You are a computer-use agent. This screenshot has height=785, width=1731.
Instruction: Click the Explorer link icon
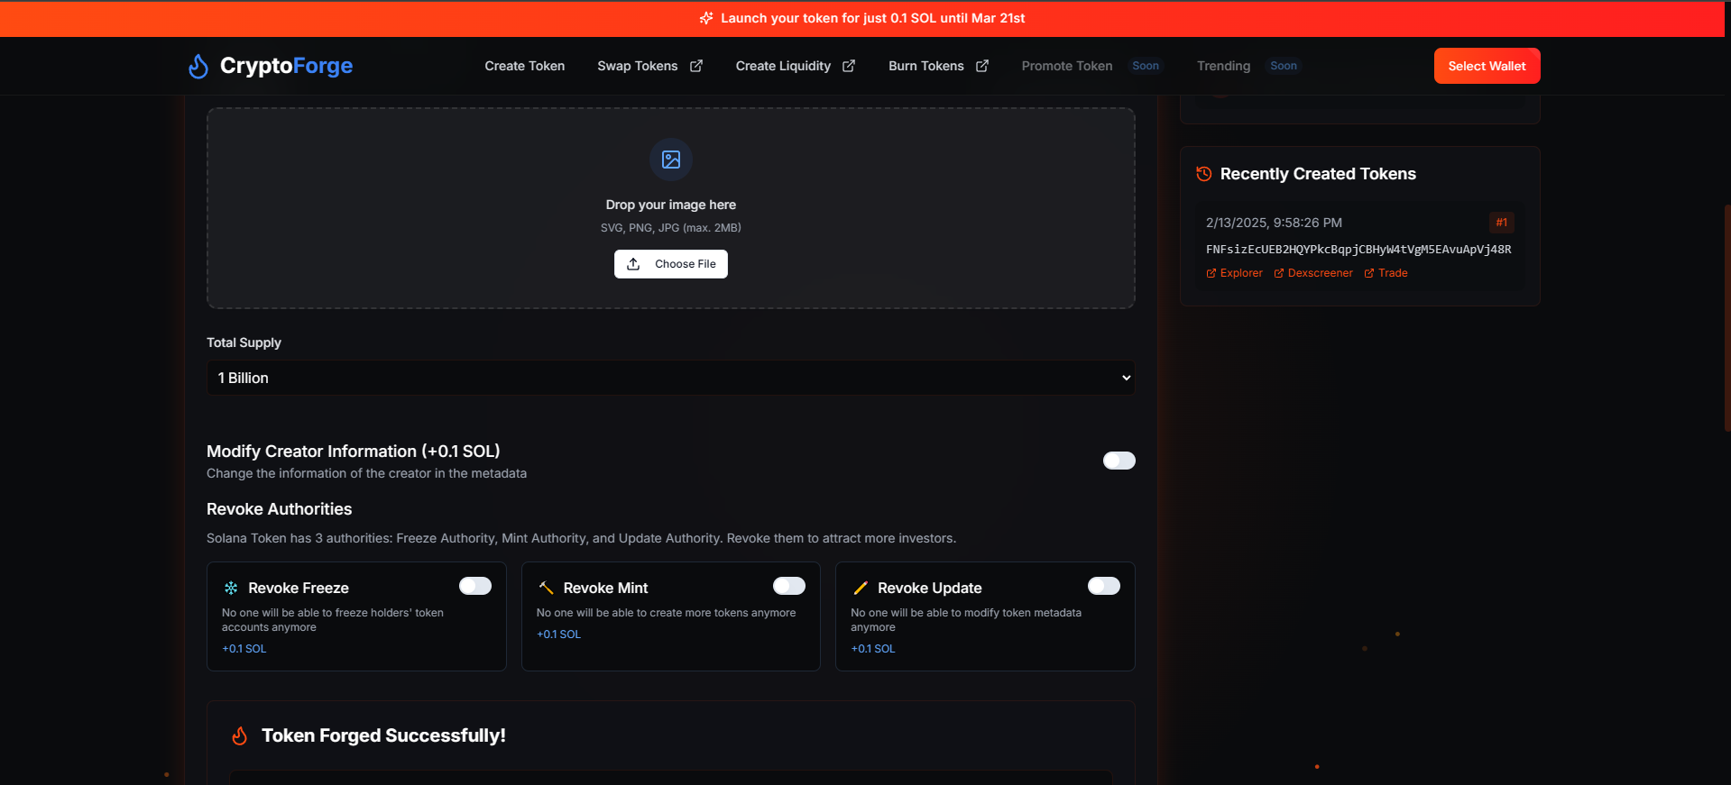coord(1211,273)
